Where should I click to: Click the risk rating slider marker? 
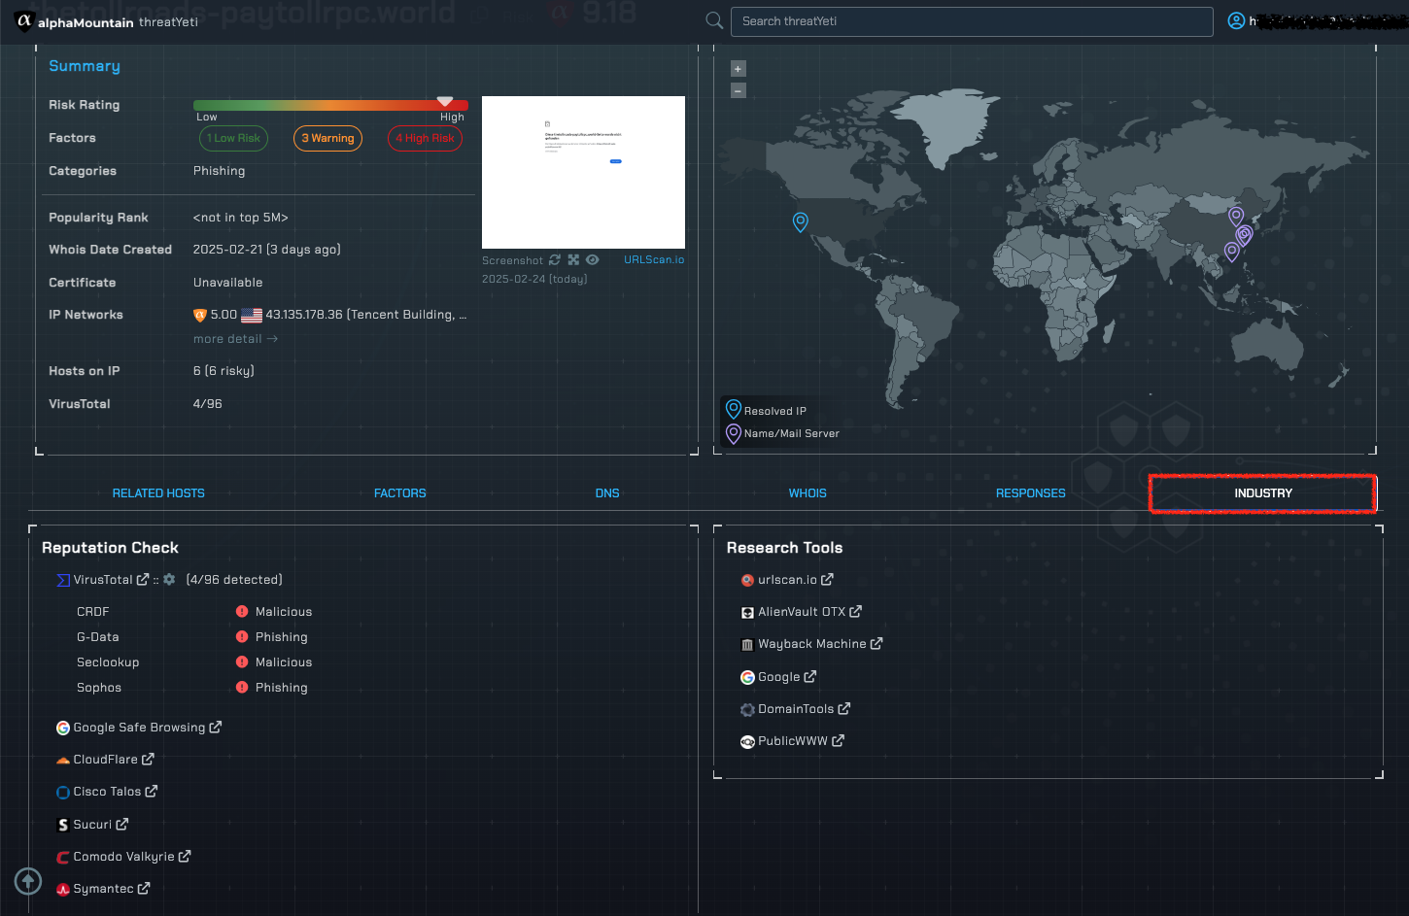[445, 101]
